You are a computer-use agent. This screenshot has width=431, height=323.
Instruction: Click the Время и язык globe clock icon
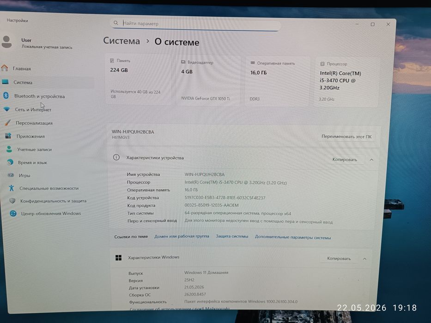(10, 162)
